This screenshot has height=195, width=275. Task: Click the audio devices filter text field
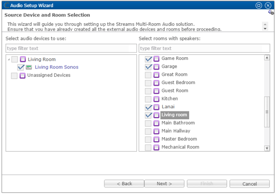(71, 48)
